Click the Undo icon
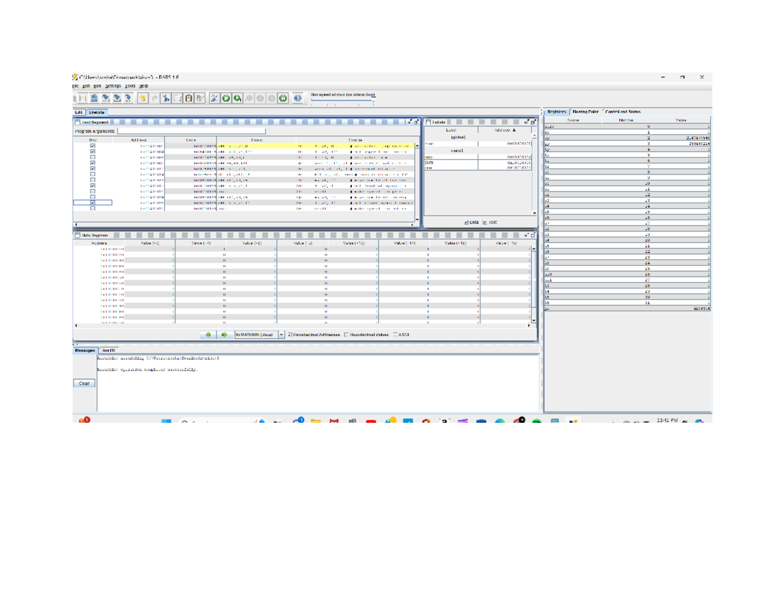The width and height of the screenshot is (782, 604). coord(143,98)
